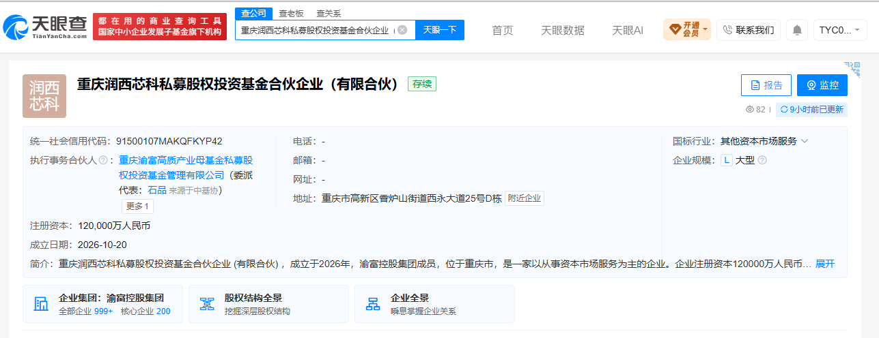Open the 渝富控股集团 enterprise group card
Image resolution: width=879 pixels, height=338 pixels.
[x=102, y=304]
